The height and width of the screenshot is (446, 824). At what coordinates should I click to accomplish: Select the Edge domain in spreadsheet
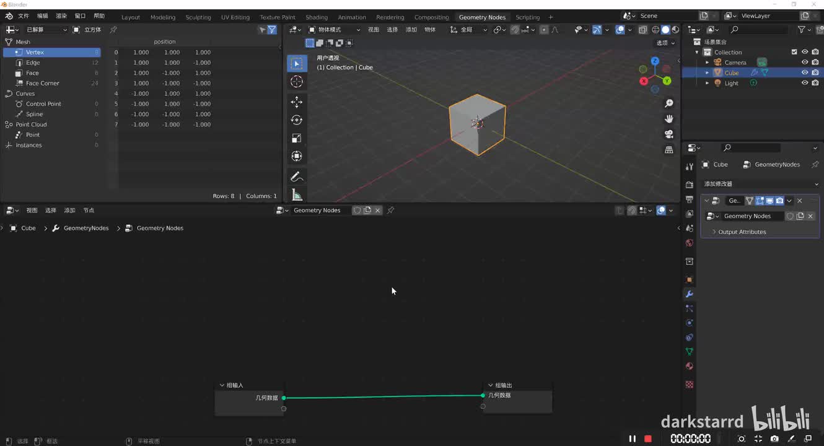click(x=33, y=63)
